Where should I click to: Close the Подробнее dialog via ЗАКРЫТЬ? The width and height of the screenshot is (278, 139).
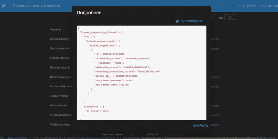tap(200, 125)
